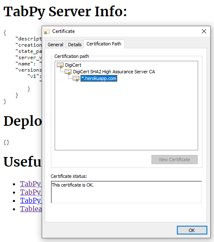Click the "v1": JSON line in page
Screen dimensions: 214x242
(35, 76)
